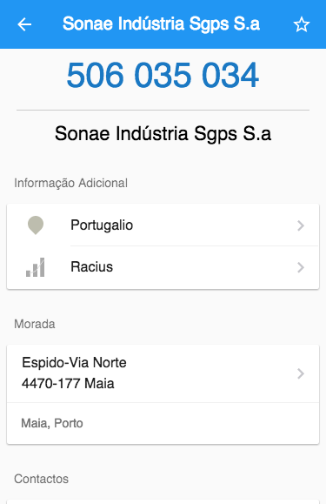This screenshot has height=504, width=326.
Task: Click the Morada section label
Action: pyautogui.click(x=34, y=324)
